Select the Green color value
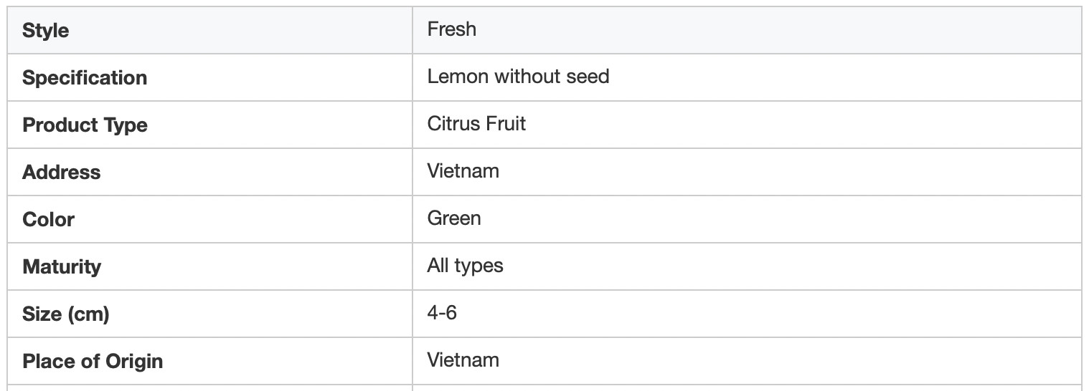Screen dimensions: 1089x391 454,218
